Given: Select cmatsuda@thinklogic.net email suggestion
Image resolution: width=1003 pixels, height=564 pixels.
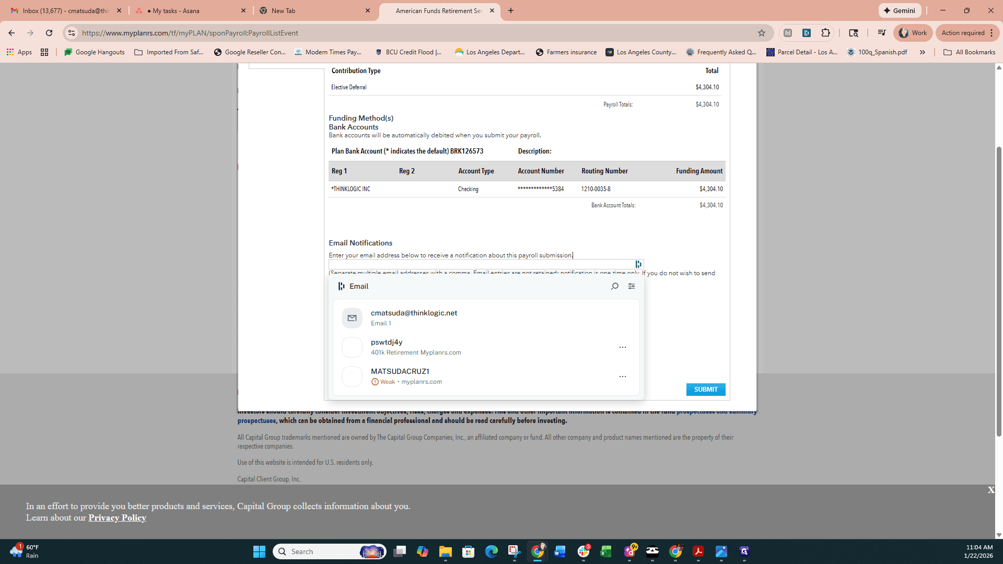Looking at the screenshot, I should click(486, 318).
